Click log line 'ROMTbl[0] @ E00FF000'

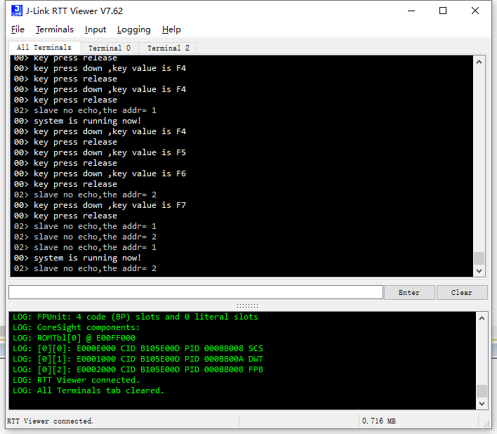[74, 338]
